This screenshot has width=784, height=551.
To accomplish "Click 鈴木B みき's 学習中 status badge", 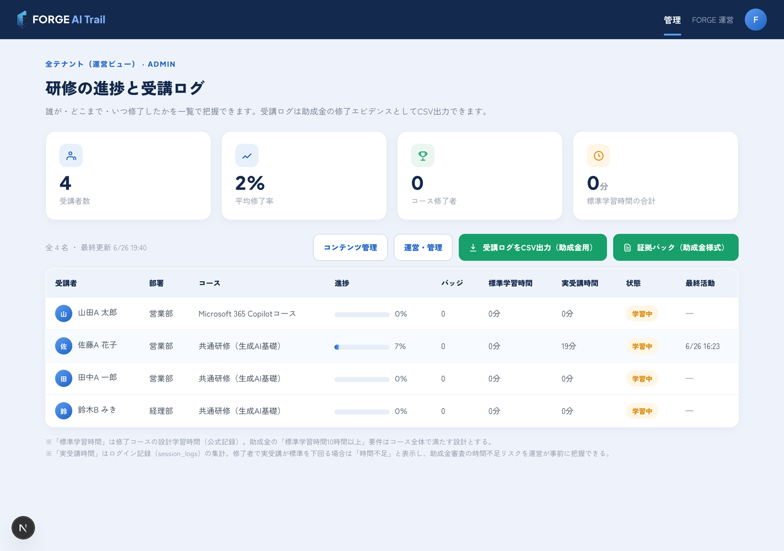I will pyautogui.click(x=642, y=411).
